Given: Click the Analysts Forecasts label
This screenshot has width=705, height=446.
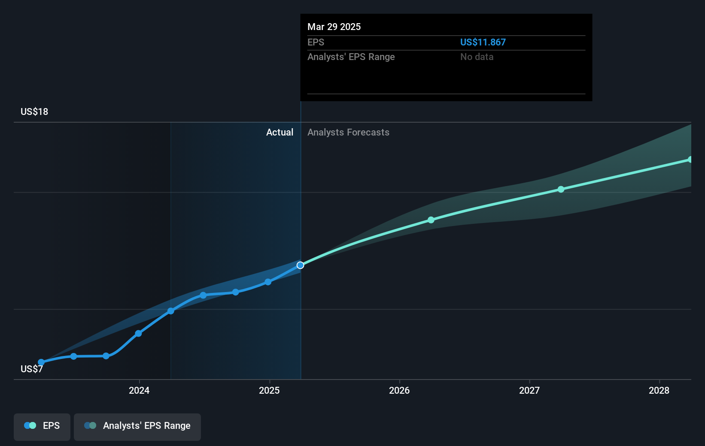Looking at the screenshot, I should 348,132.
